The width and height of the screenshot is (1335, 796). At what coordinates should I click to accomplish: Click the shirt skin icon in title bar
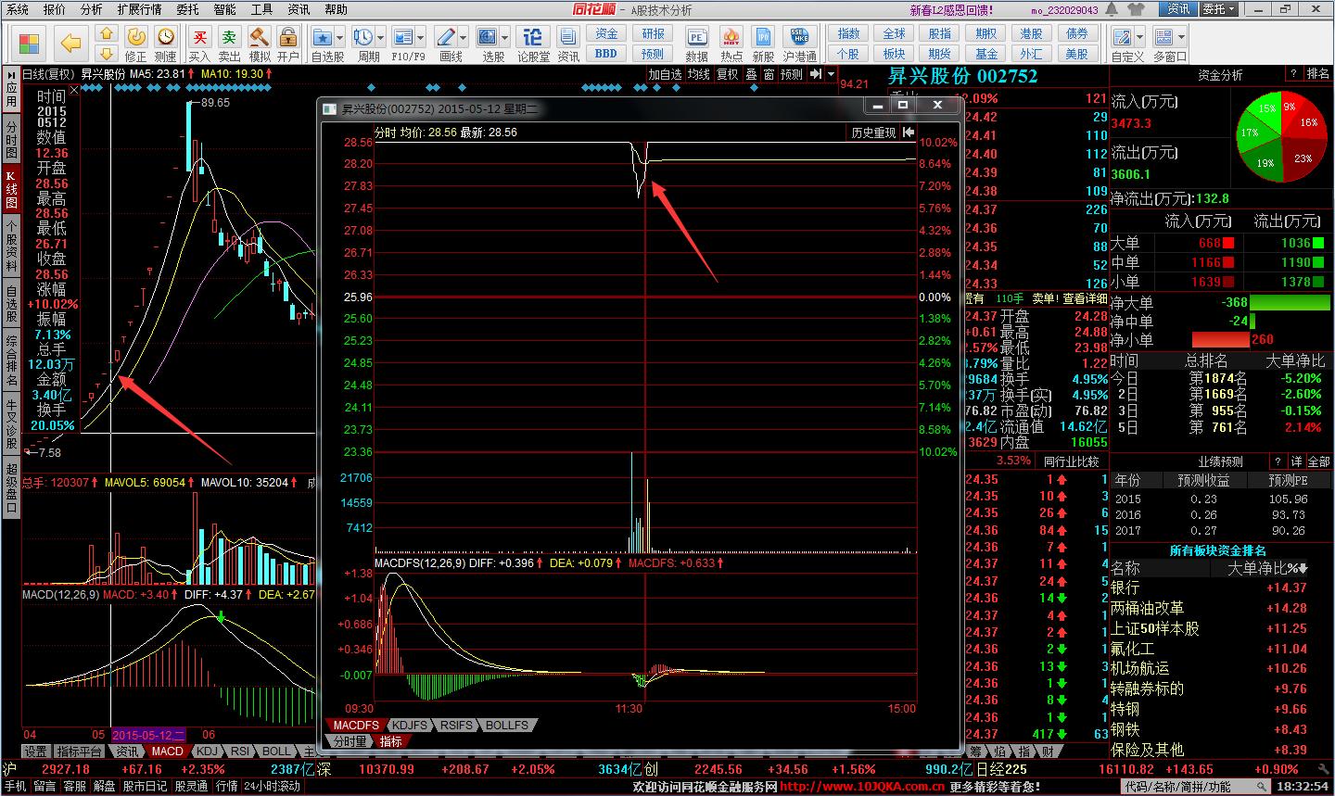[x=1138, y=9]
